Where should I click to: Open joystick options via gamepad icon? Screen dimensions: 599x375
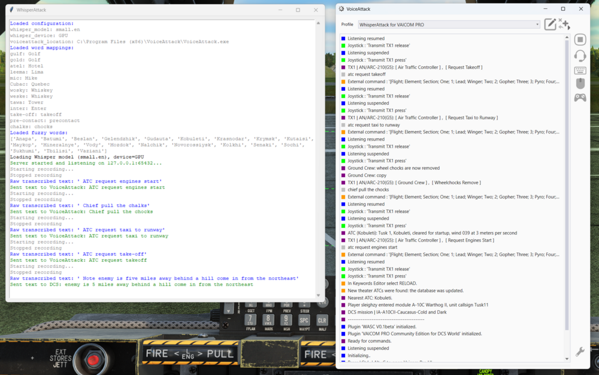point(580,97)
